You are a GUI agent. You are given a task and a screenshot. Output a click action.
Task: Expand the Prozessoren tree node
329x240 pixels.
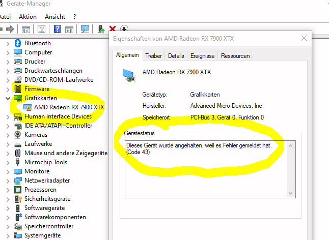pyautogui.click(x=8, y=190)
